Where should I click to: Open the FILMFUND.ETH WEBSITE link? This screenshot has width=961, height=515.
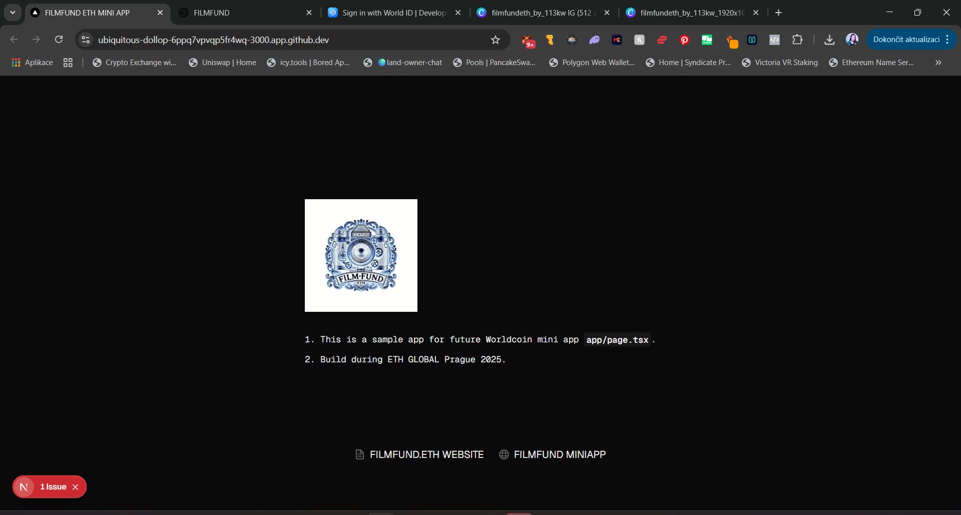tap(419, 454)
